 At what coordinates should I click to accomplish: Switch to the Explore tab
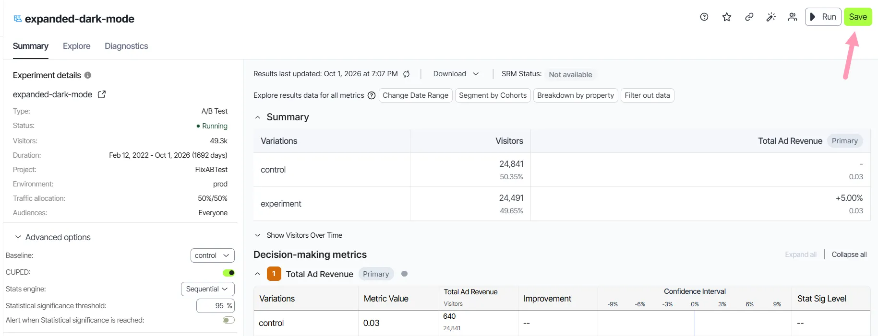77,46
